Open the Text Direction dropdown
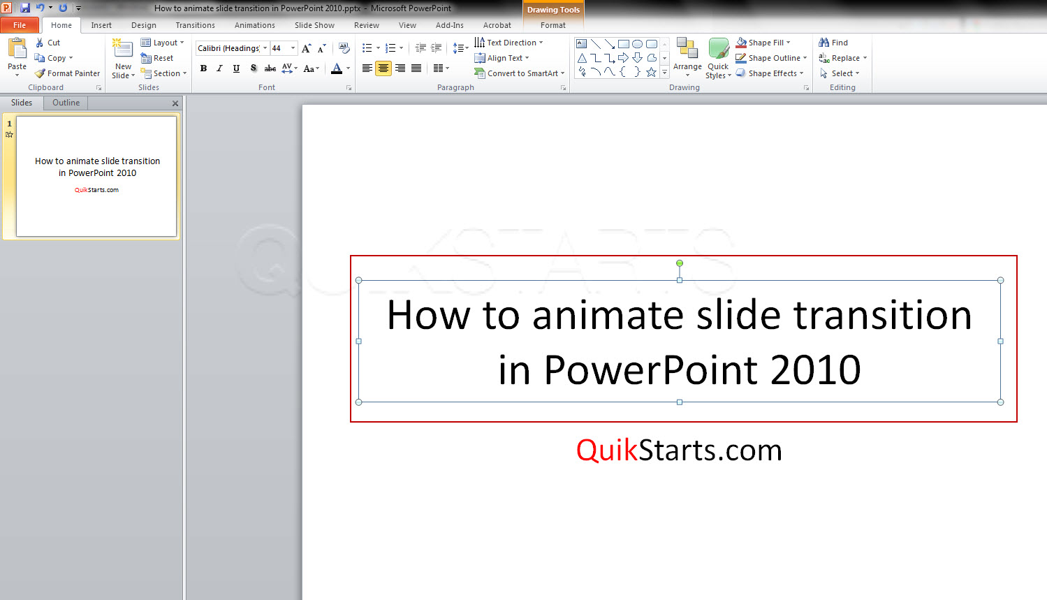Screen dimensions: 1047x600 pos(508,43)
